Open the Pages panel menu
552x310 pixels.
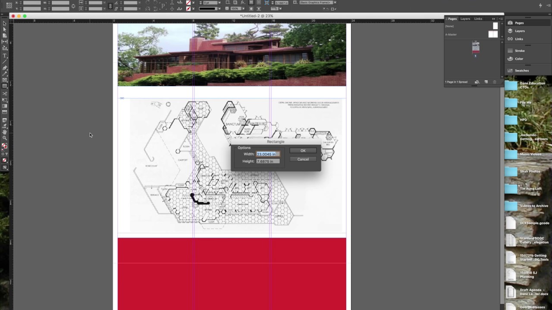pyautogui.click(x=500, y=19)
